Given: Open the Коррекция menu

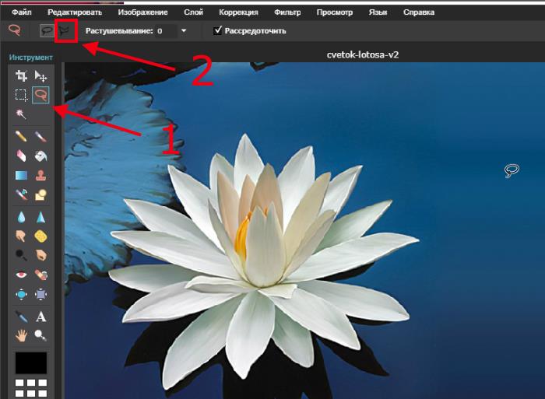Looking at the screenshot, I should [238, 12].
